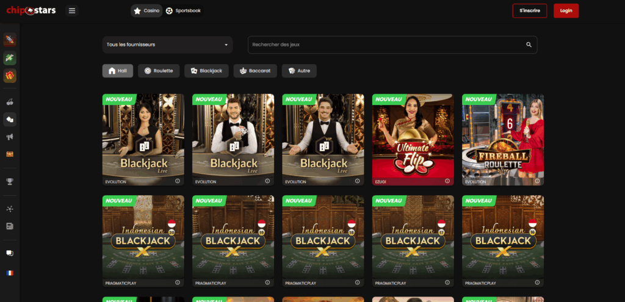This screenshot has width=625, height=302.
Task: Click the red Login button
Action: click(x=566, y=11)
